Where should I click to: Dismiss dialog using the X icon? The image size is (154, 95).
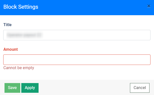point(149,6)
